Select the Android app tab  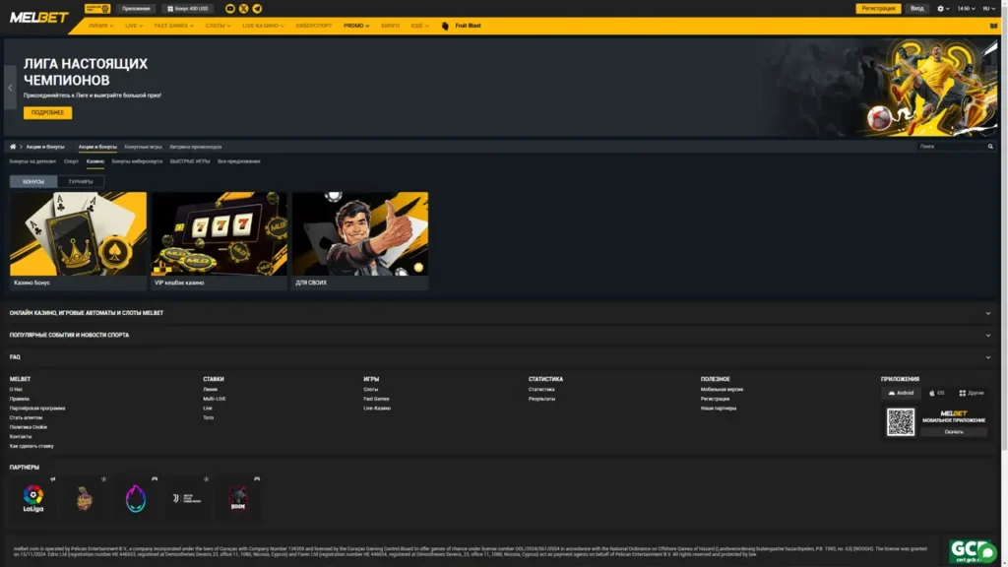tap(901, 393)
